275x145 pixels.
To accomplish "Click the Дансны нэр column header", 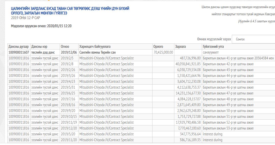I will [x=39, y=47].
